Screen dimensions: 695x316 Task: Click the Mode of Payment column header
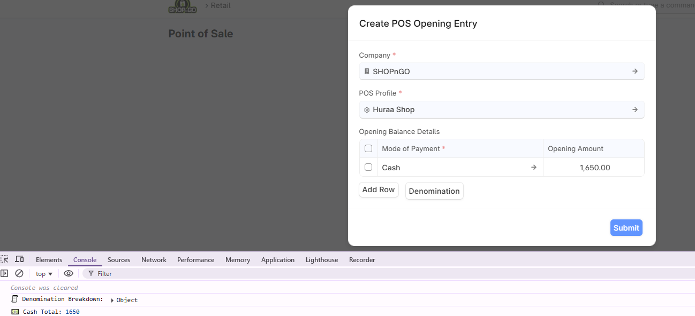click(460, 148)
